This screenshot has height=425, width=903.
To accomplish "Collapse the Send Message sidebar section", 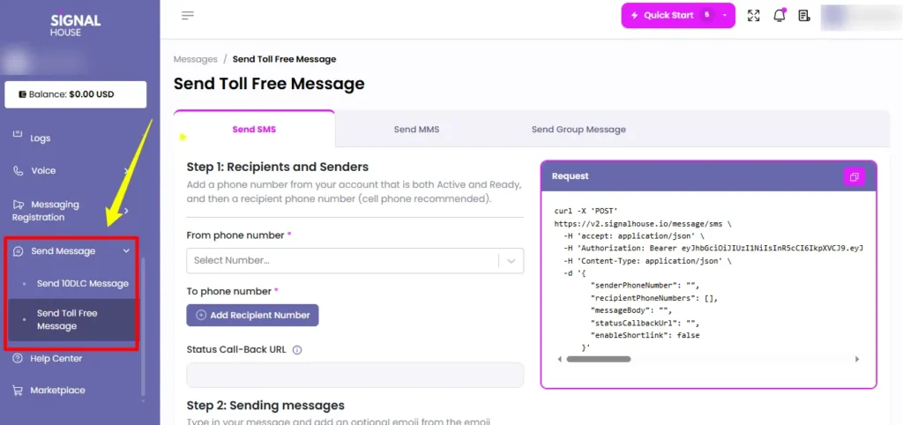I will pyautogui.click(x=126, y=251).
